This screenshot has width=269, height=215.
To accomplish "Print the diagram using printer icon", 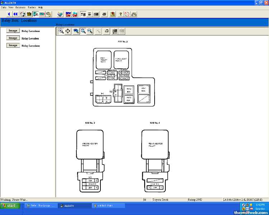I will [x=107, y=31].
